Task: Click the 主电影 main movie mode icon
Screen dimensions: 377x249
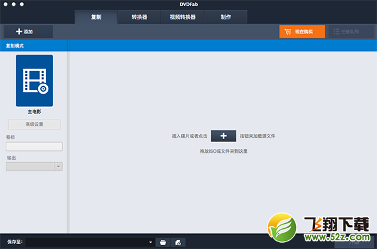Action: pos(35,80)
